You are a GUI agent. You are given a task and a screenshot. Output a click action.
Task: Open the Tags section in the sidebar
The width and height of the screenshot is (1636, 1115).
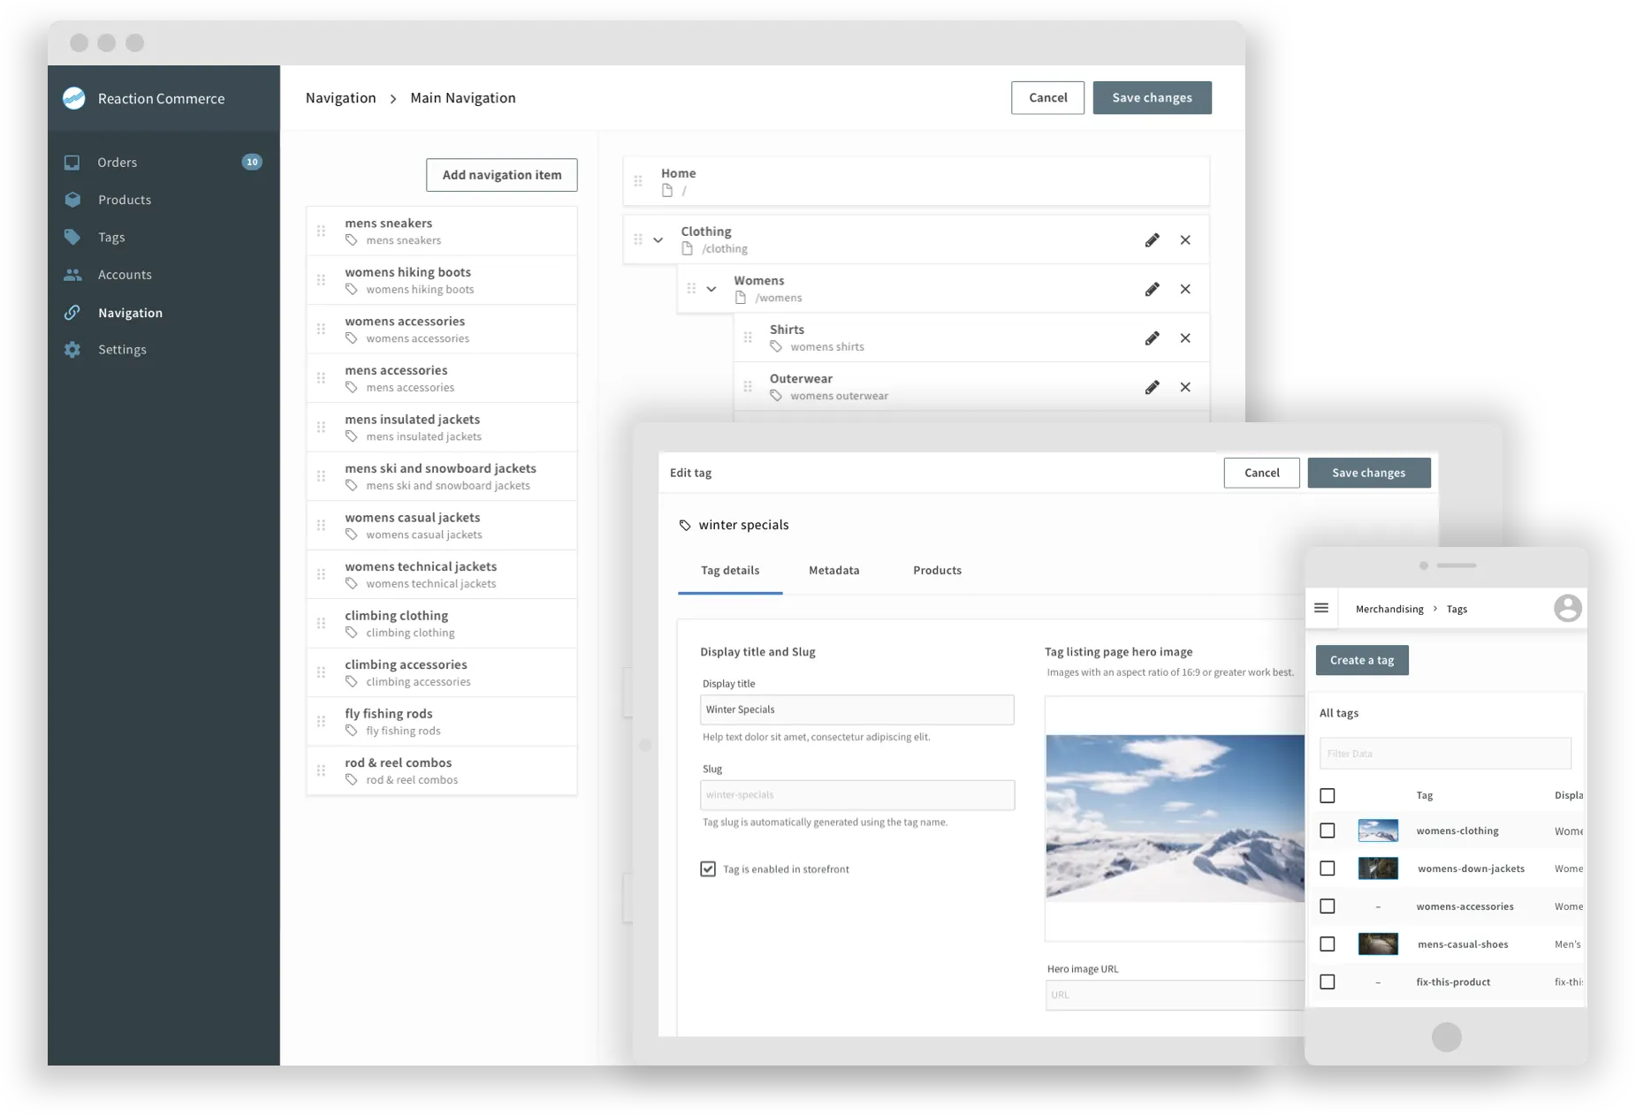111,237
